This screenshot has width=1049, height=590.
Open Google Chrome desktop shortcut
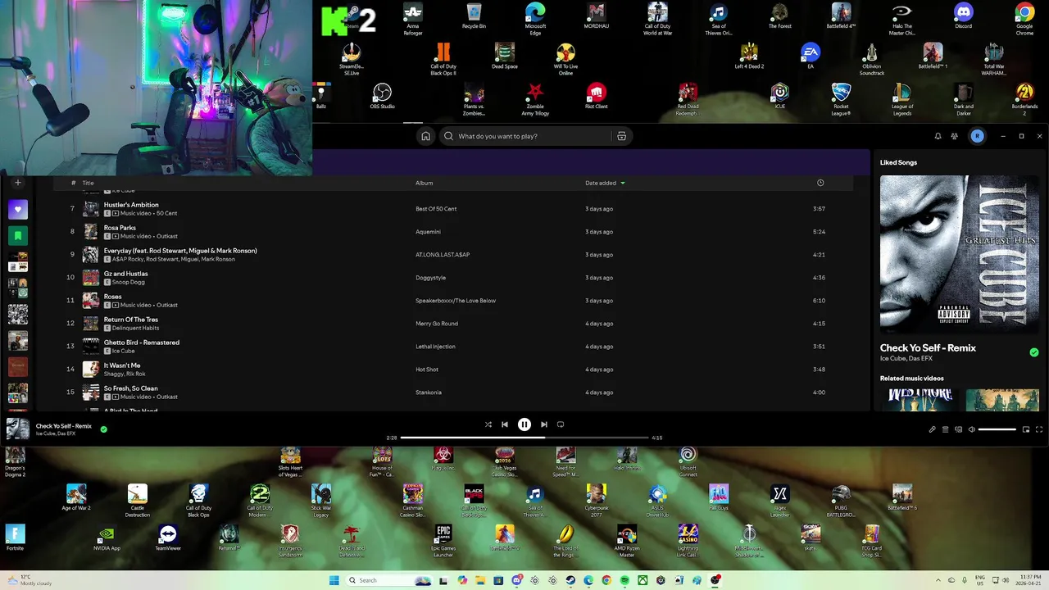[x=1024, y=18]
